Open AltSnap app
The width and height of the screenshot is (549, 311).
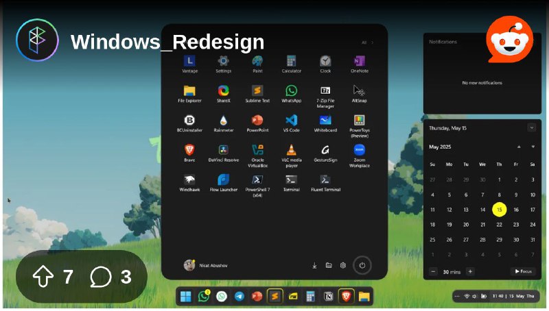click(x=359, y=94)
